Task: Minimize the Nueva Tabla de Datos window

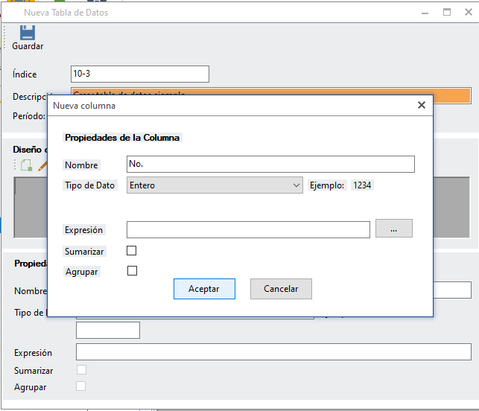Action: [x=423, y=13]
